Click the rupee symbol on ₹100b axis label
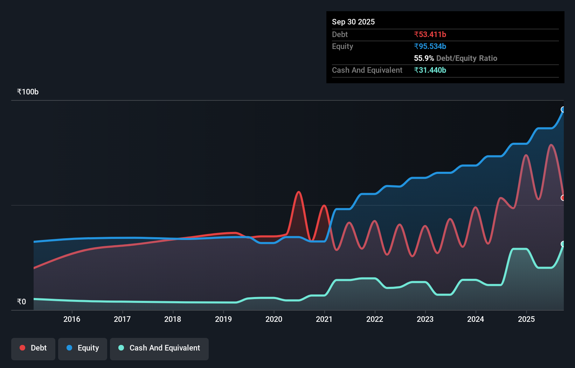 click(x=19, y=92)
